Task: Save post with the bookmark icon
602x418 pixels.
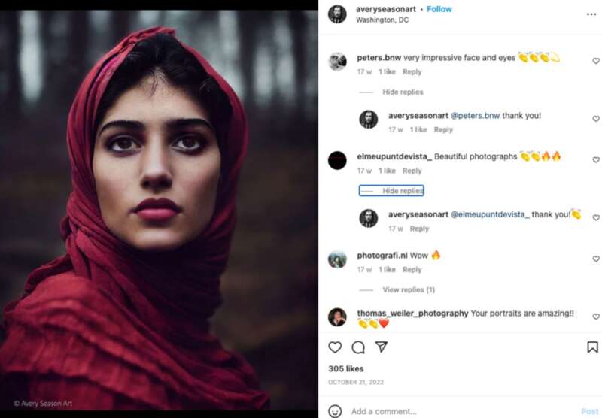Action: click(592, 347)
